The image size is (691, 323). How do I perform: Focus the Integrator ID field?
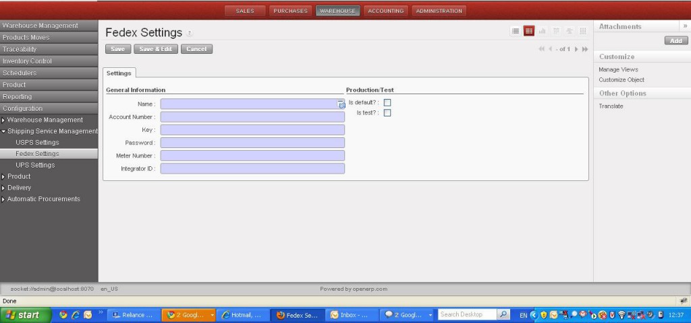tap(252, 169)
